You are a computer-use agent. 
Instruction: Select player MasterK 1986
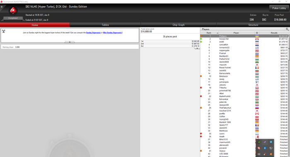[244, 122]
